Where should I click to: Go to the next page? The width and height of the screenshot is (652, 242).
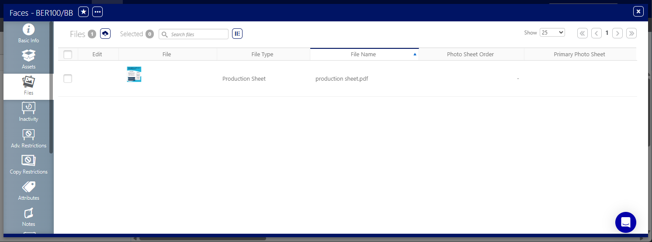[x=617, y=33]
